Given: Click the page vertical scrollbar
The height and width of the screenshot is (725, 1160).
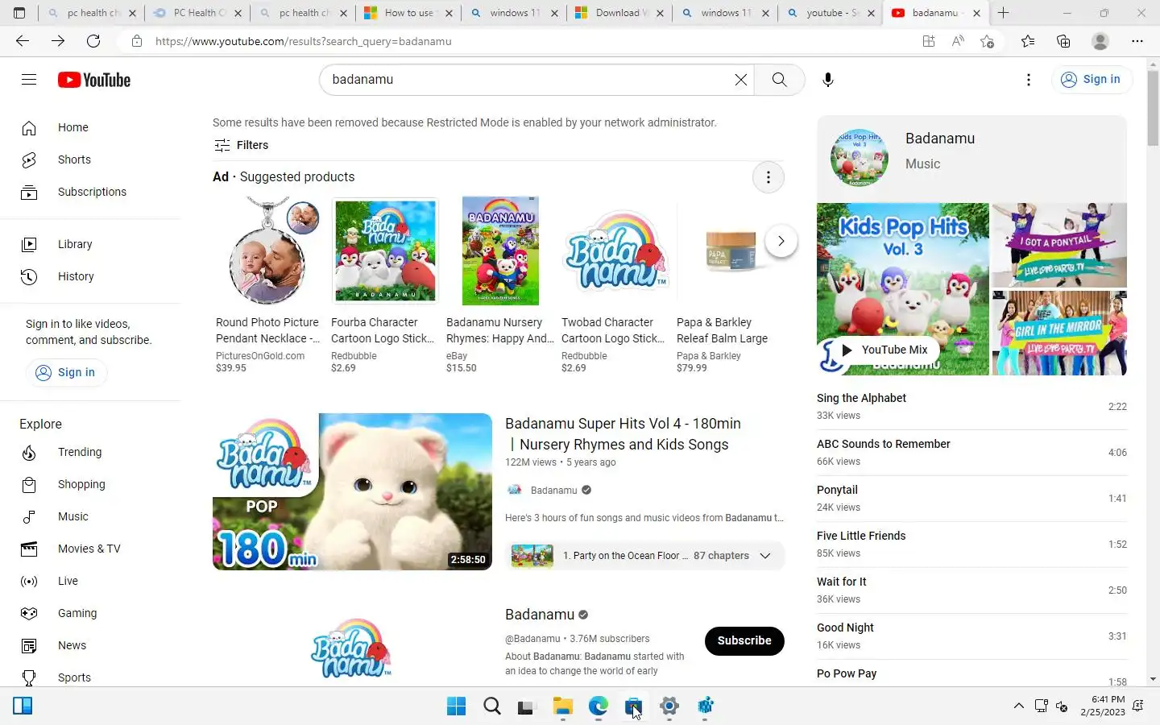Looking at the screenshot, I should [1153, 110].
